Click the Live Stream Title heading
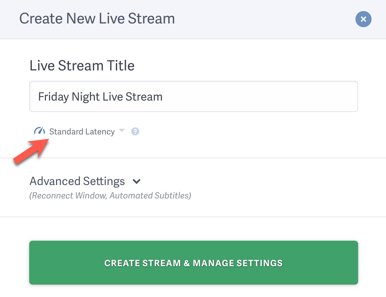The width and height of the screenshot is (386, 297). coord(82,65)
